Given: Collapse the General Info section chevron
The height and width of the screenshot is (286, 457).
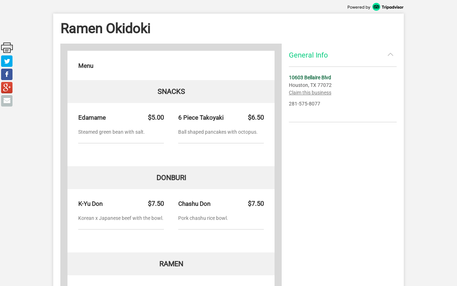Looking at the screenshot, I should click(x=391, y=55).
